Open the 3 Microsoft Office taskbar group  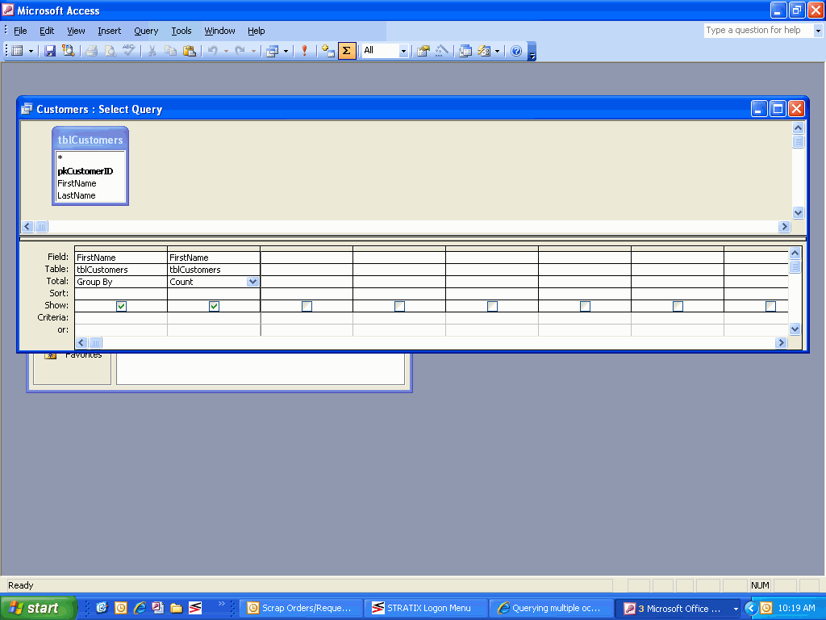[678, 609]
